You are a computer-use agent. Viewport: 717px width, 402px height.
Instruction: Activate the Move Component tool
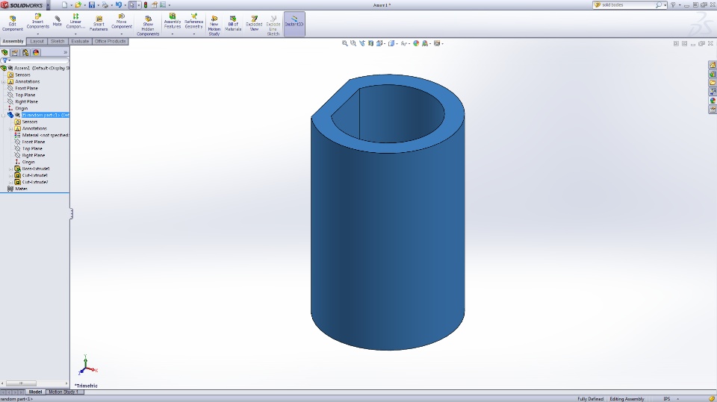click(121, 22)
